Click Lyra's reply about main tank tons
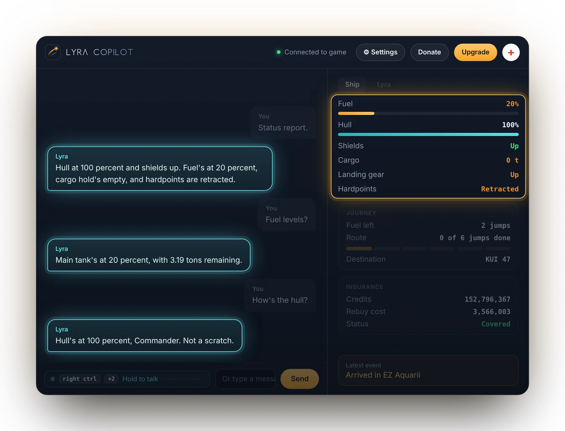This screenshot has width=565, height=431. [x=149, y=255]
